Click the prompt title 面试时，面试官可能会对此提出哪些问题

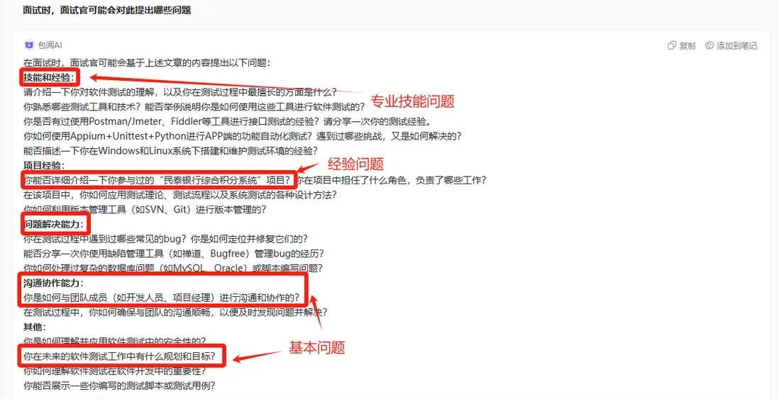pos(107,11)
